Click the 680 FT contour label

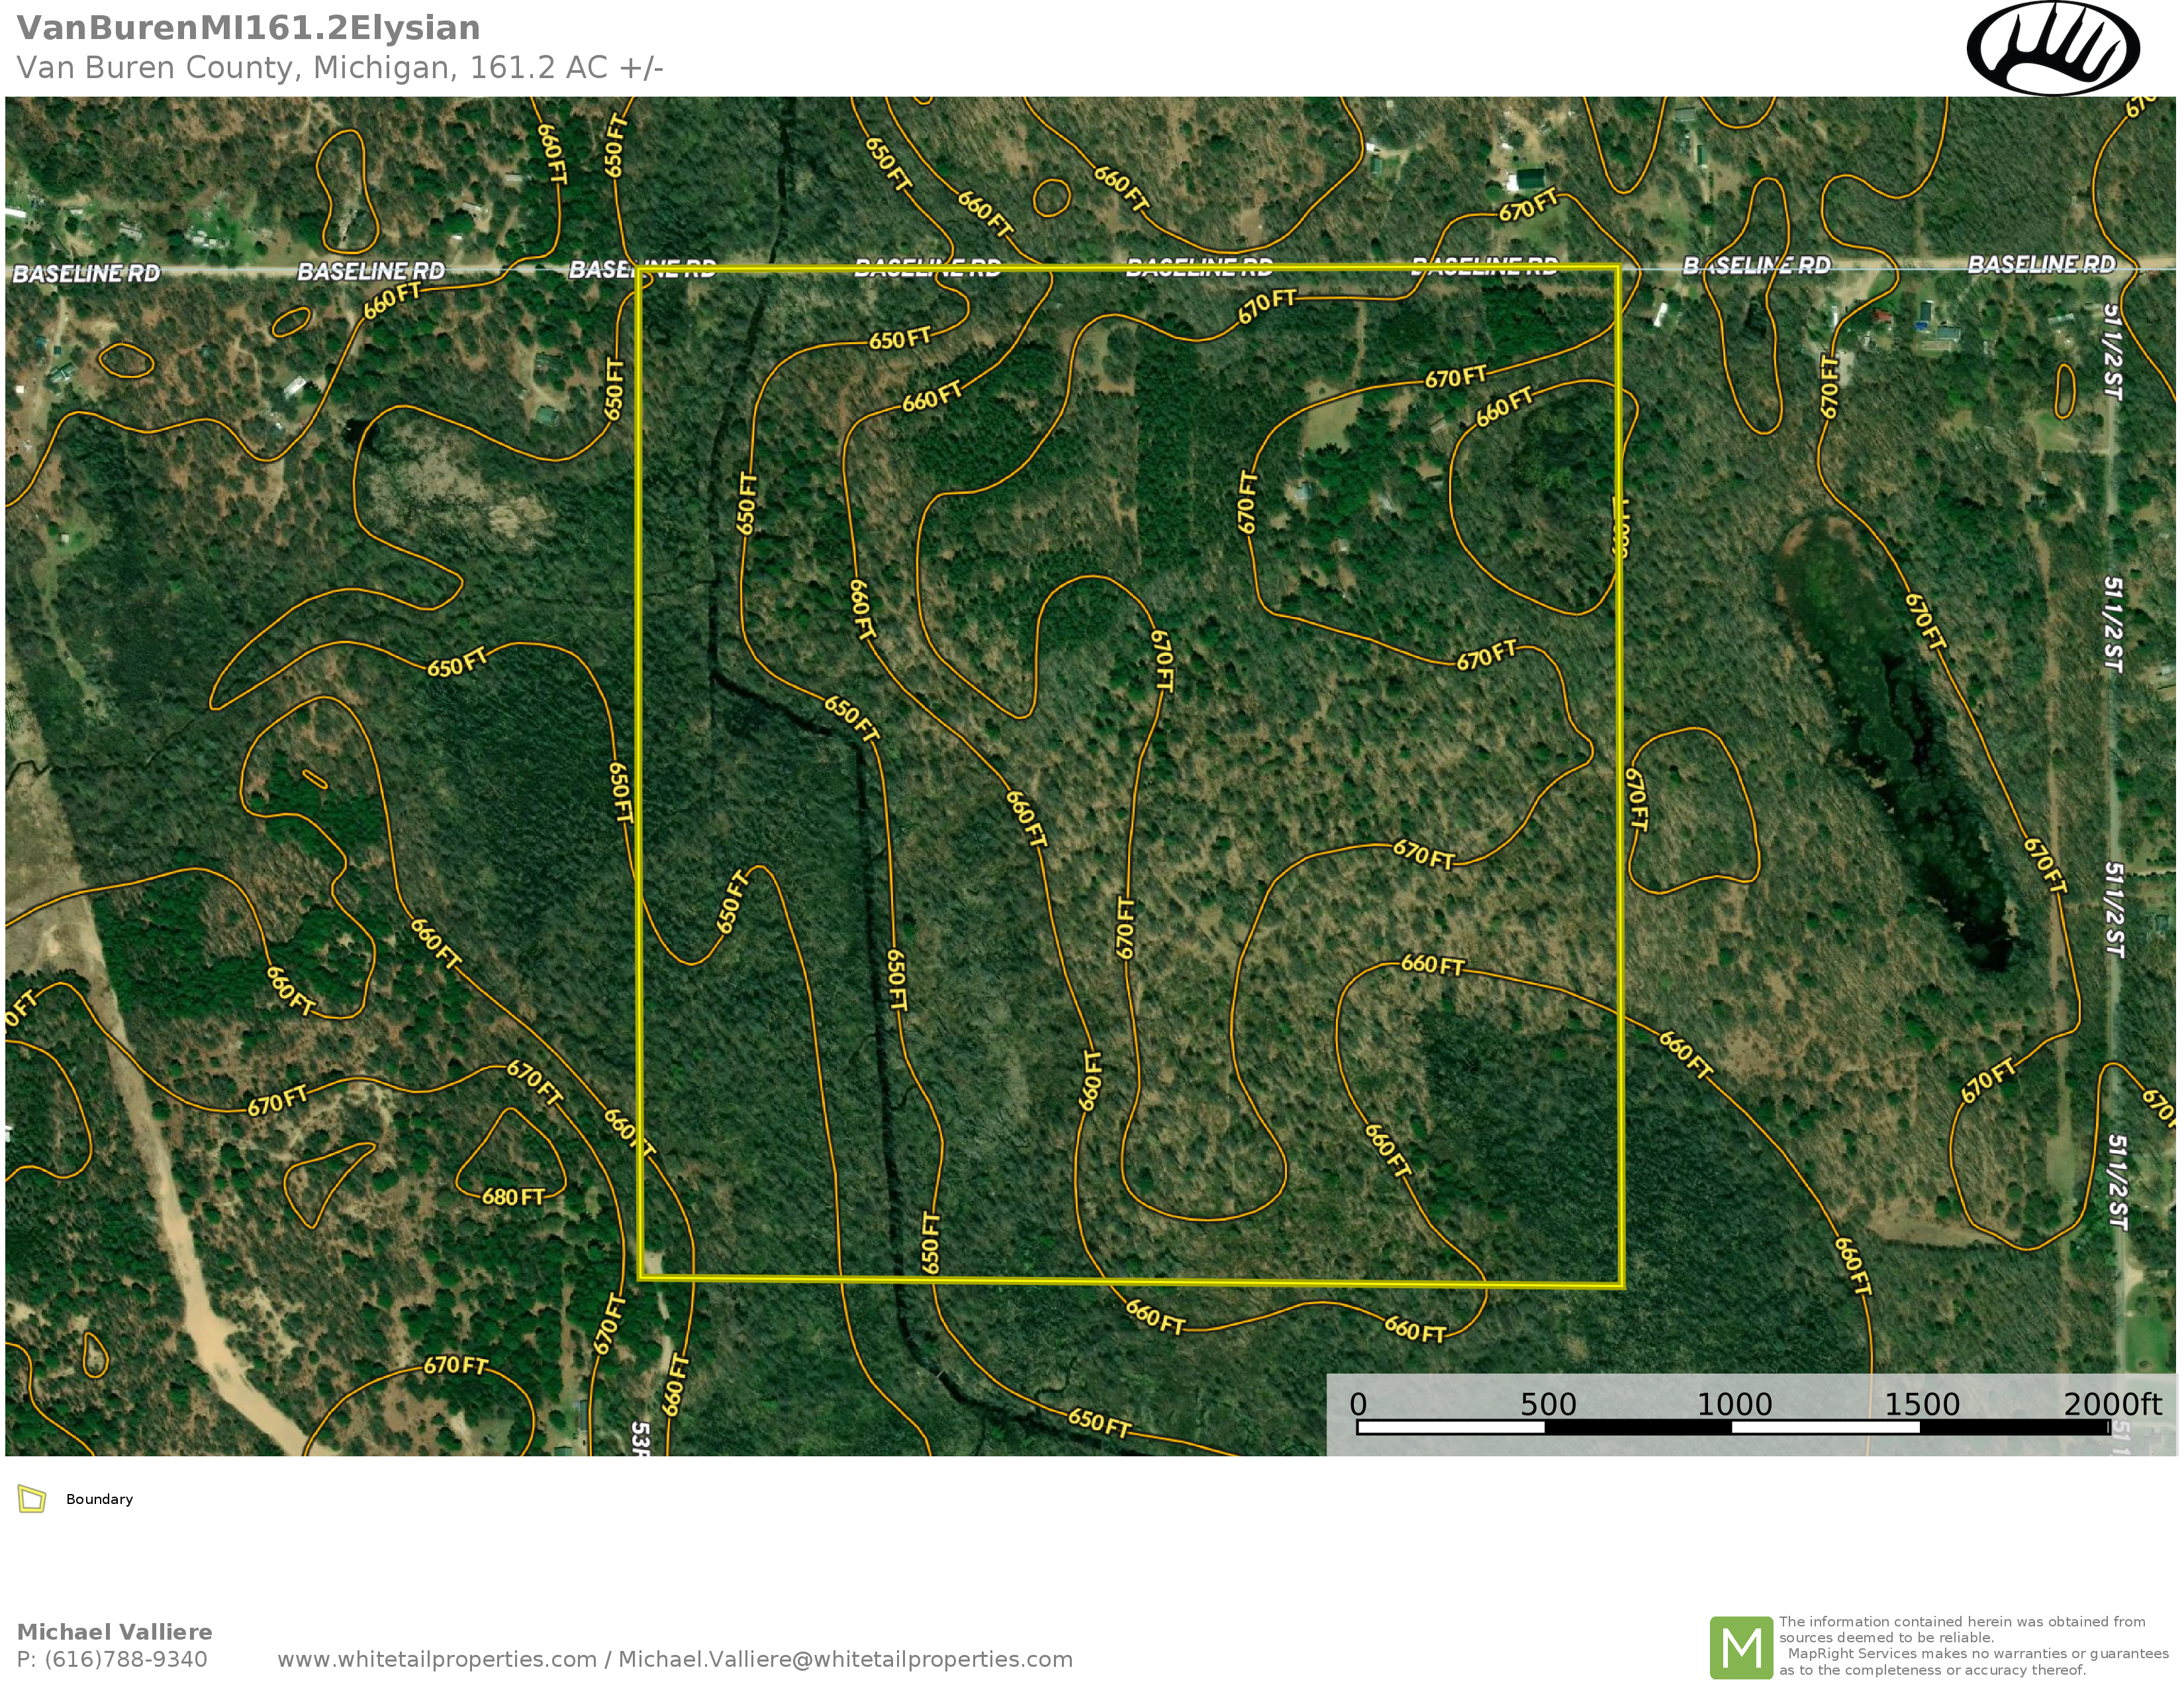pos(513,1197)
